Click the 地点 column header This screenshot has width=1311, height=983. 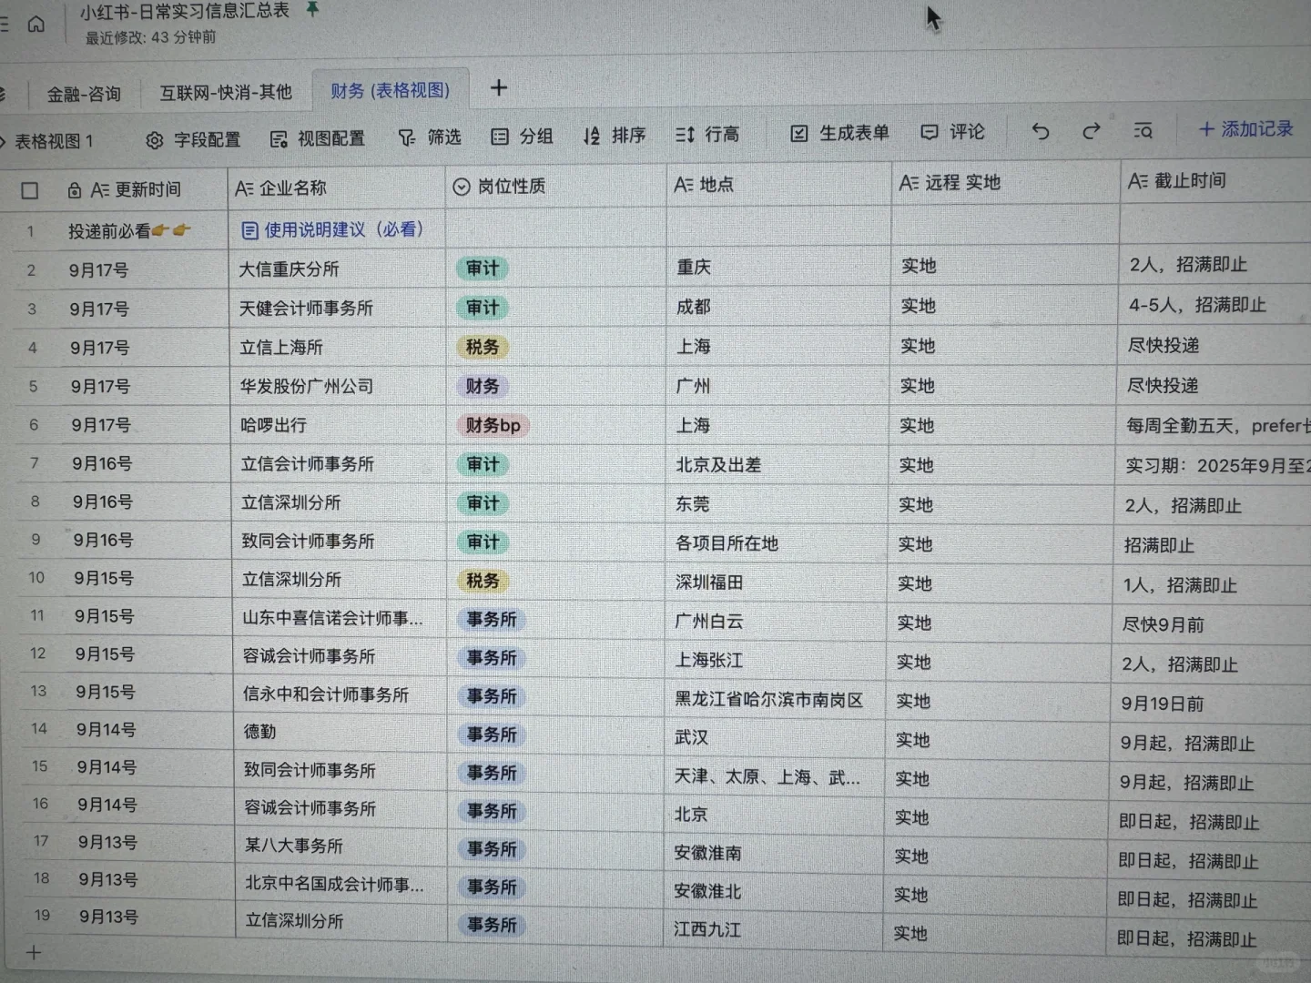point(778,184)
